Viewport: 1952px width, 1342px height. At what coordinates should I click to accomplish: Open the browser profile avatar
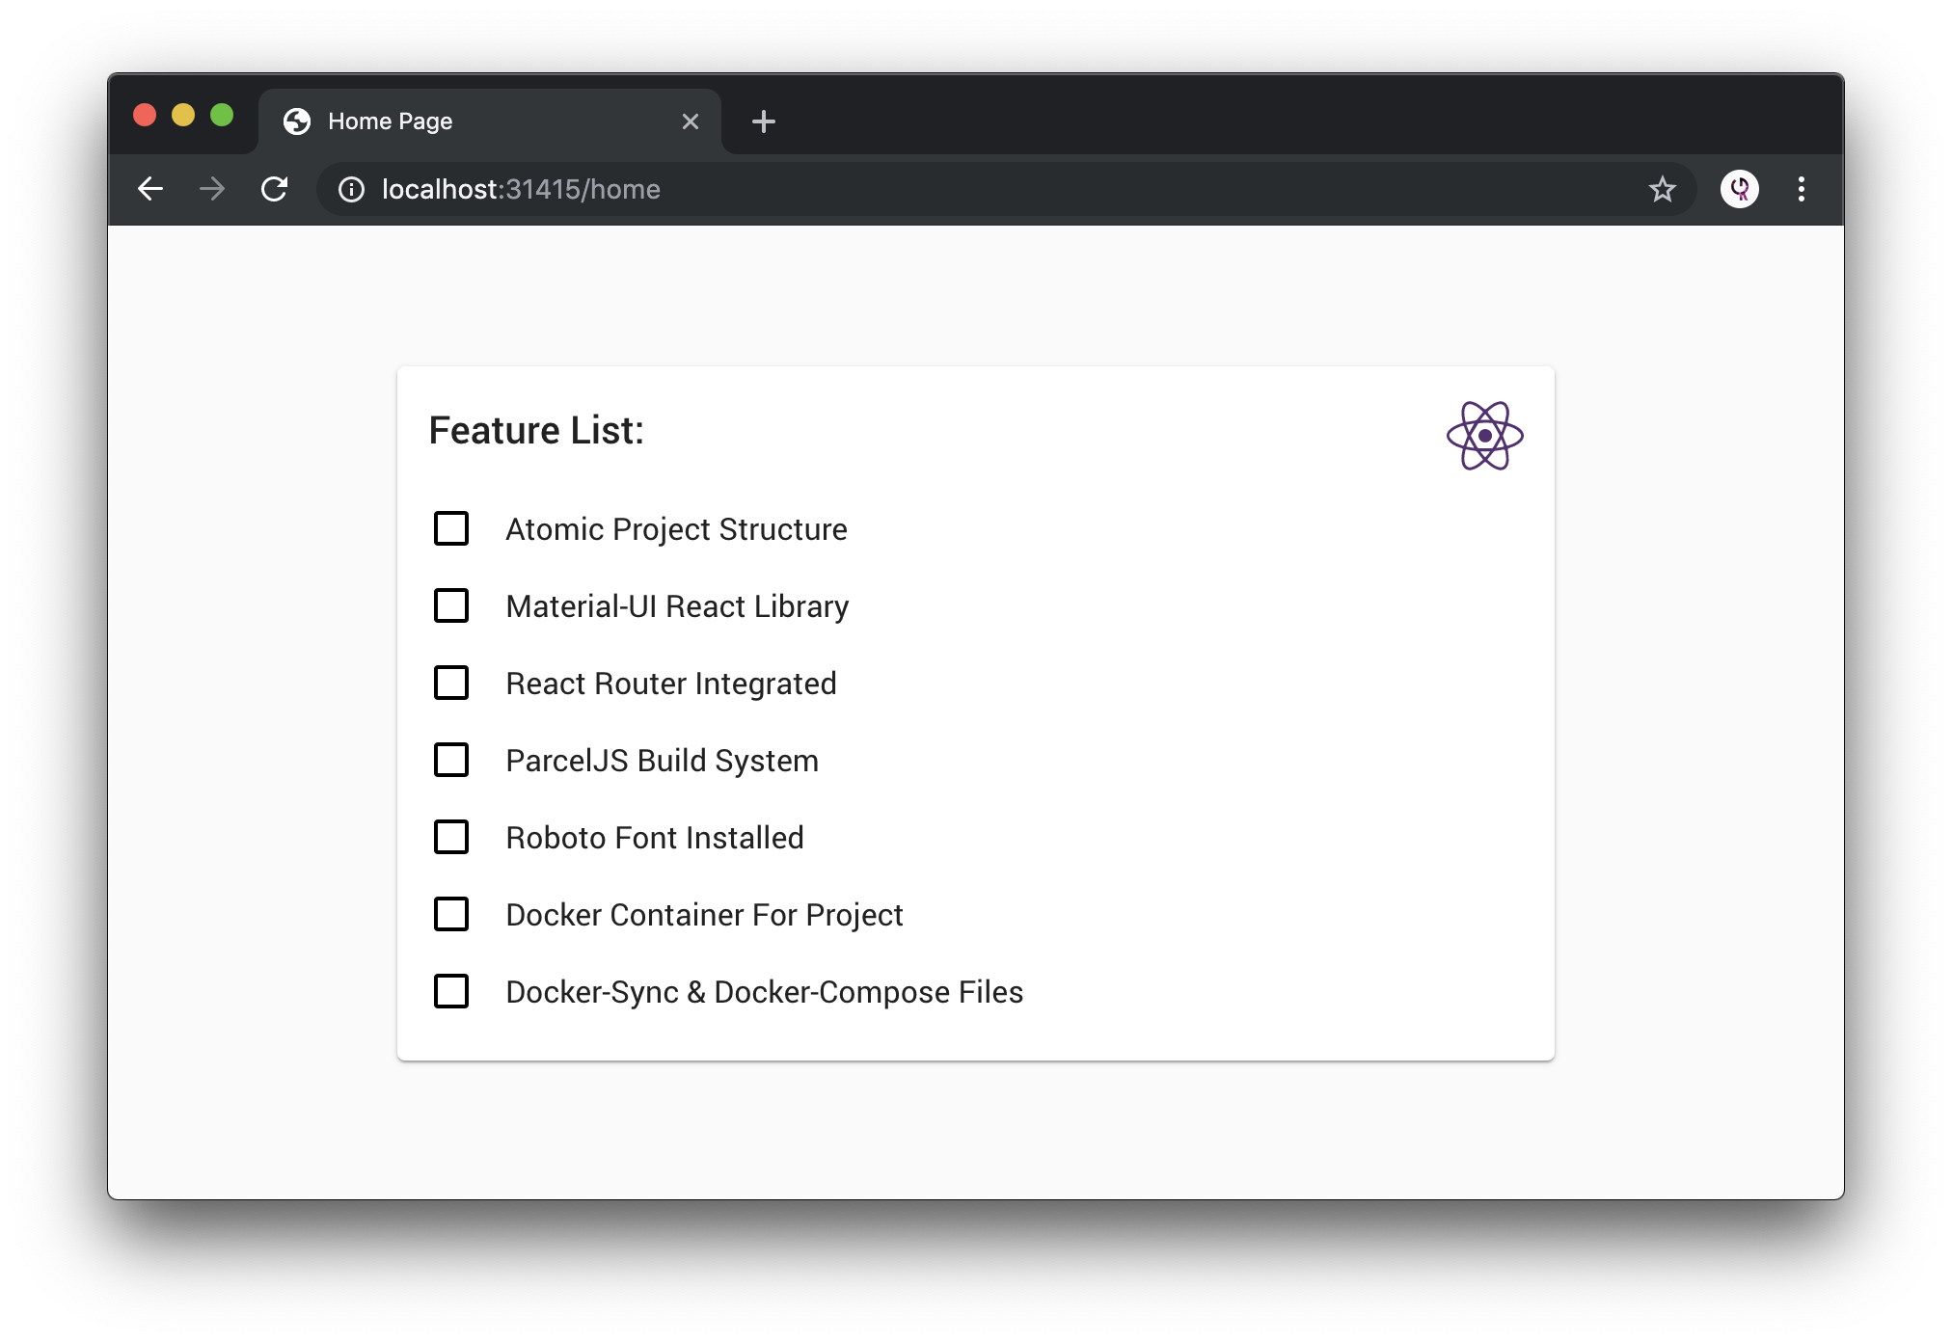[1739, 189]
